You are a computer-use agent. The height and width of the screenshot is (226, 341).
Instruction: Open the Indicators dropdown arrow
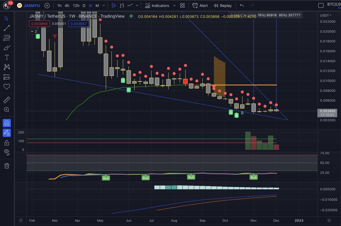click(x=174, y=5)
